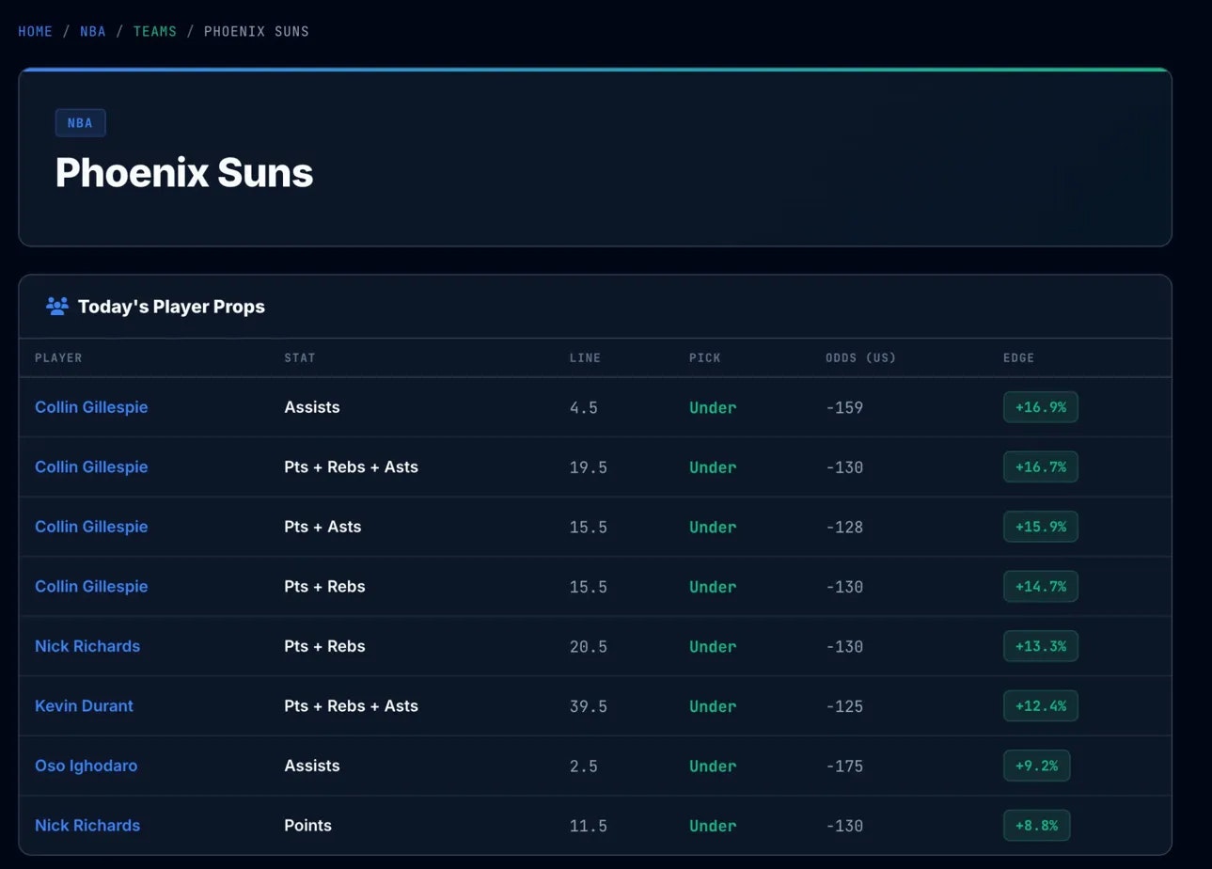Click the -159 odds value
Viewport: 1212px width, 869px height.
click(844, 408)
